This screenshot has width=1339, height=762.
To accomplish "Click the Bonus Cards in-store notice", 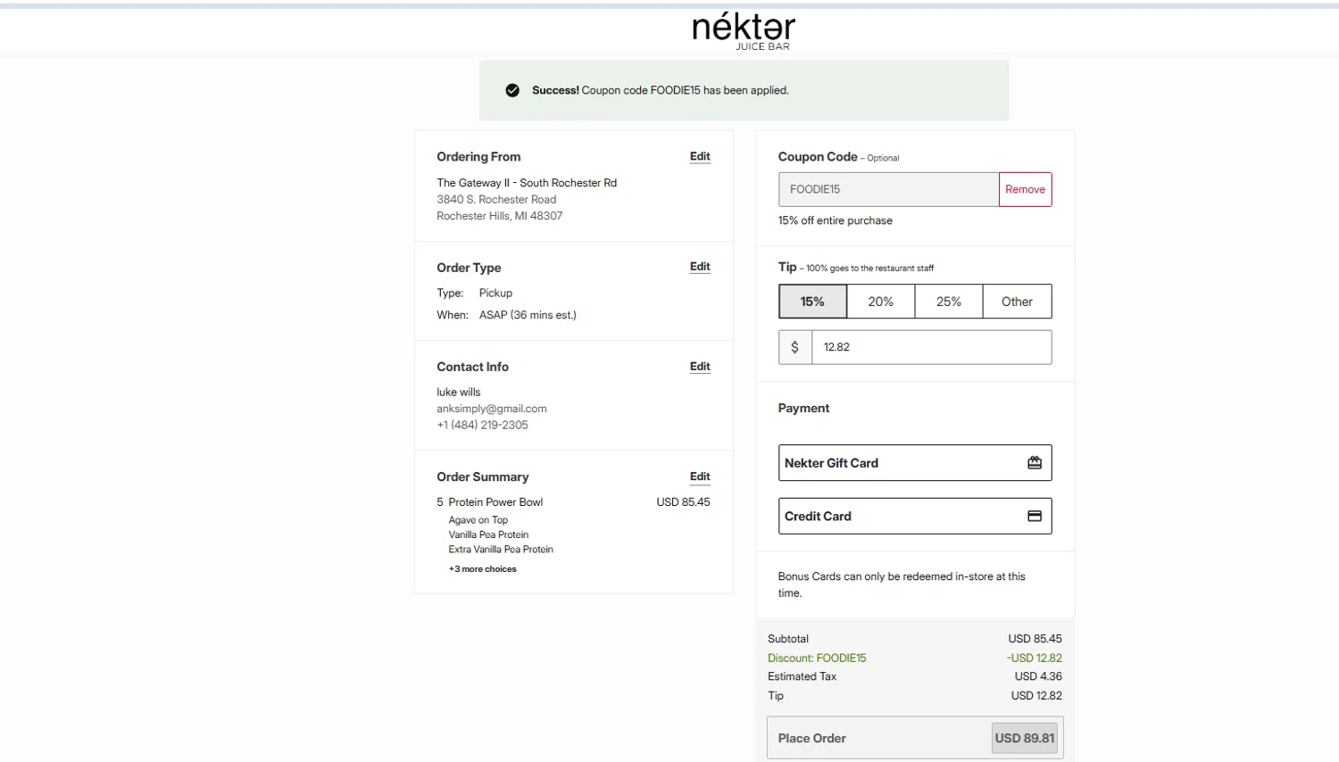I will (x=902, y=585).
